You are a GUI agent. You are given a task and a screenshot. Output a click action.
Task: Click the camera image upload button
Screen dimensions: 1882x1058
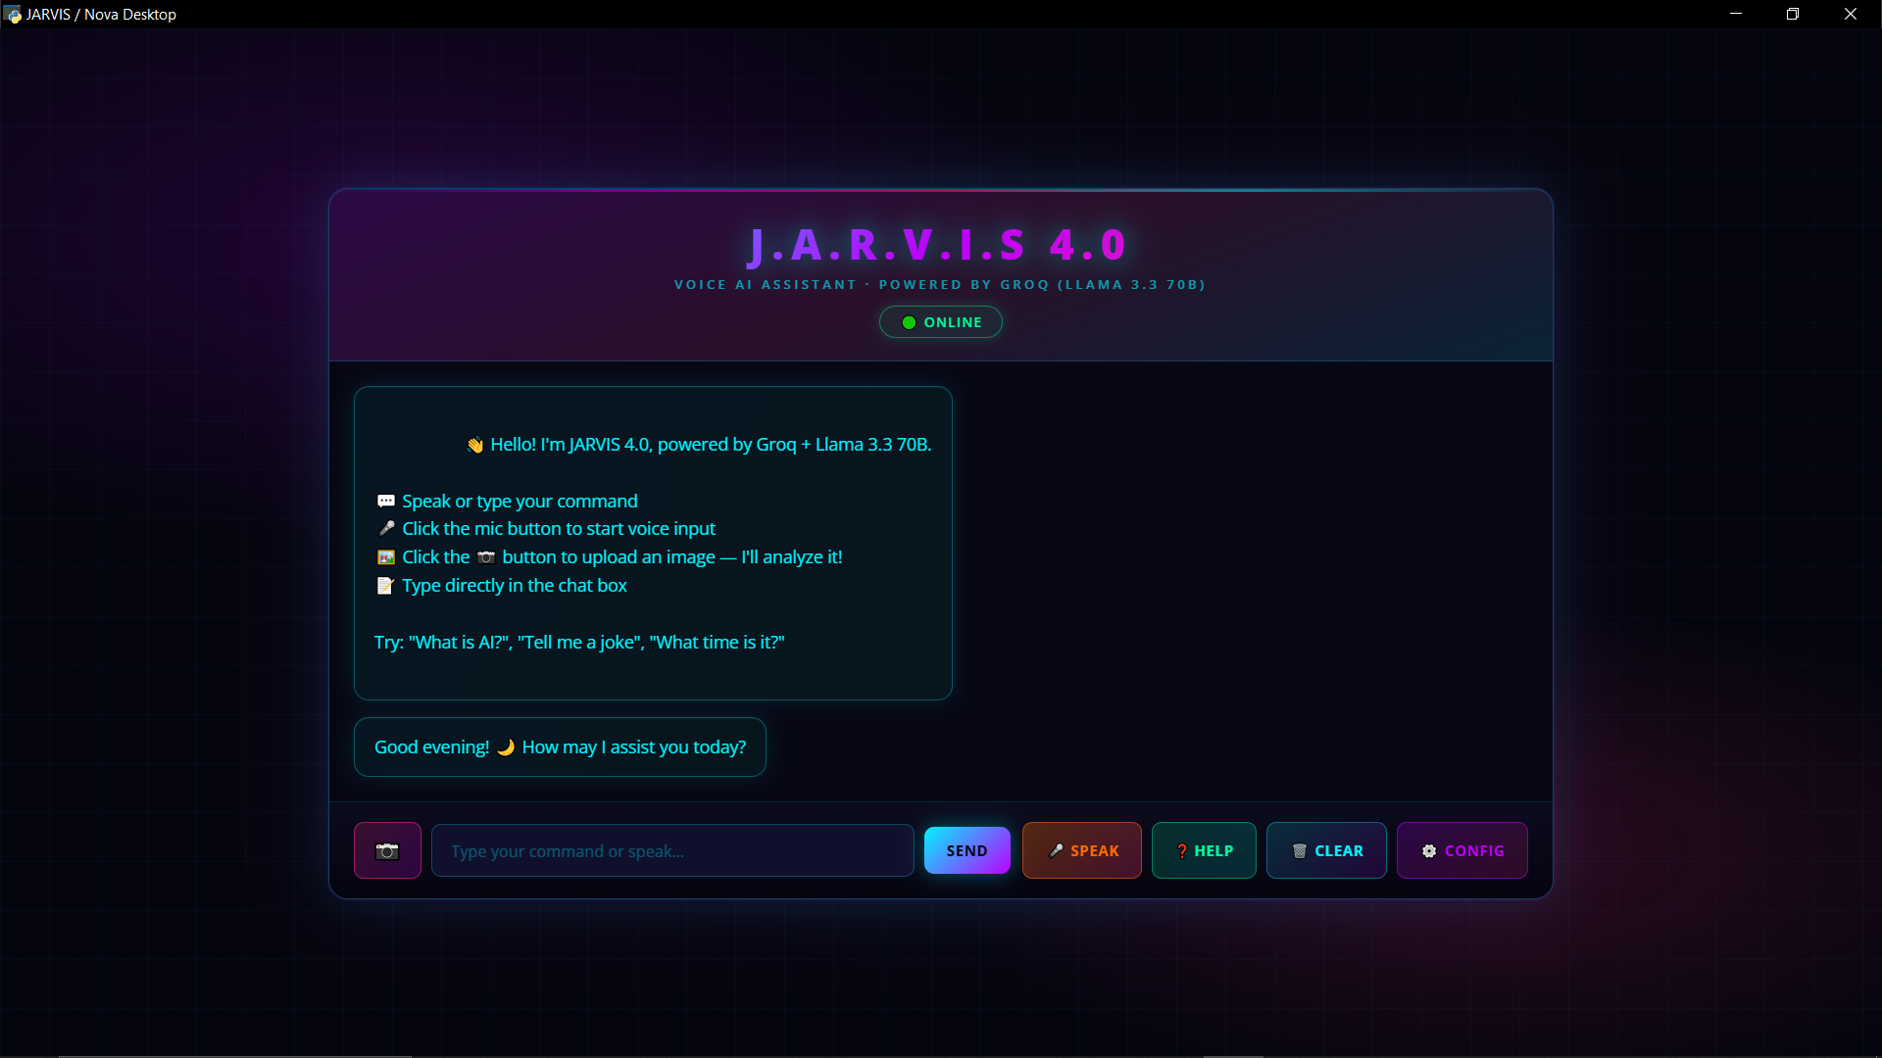click(387, 850)
